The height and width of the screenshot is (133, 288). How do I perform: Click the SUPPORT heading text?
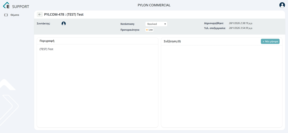click(20, 6)
